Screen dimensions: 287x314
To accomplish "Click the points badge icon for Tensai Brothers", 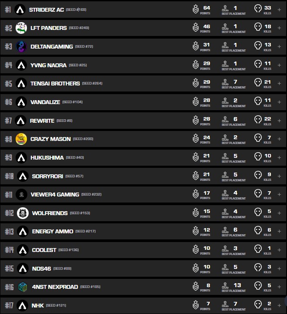I will click(x=196, y=83).
